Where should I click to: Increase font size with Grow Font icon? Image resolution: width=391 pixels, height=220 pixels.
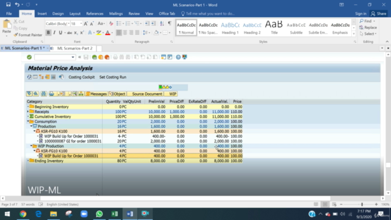pos(86,24)
